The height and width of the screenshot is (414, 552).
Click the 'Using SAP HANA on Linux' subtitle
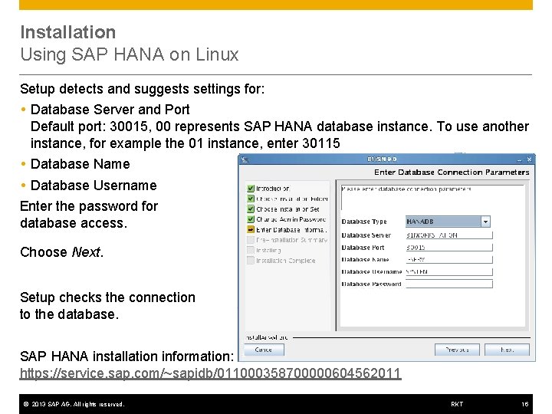coord(130,54)
